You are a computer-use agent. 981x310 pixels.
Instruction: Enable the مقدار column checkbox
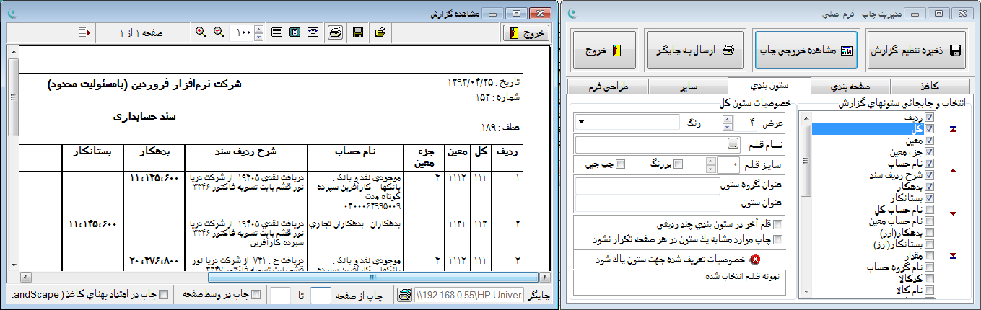[x=930, y=256]
